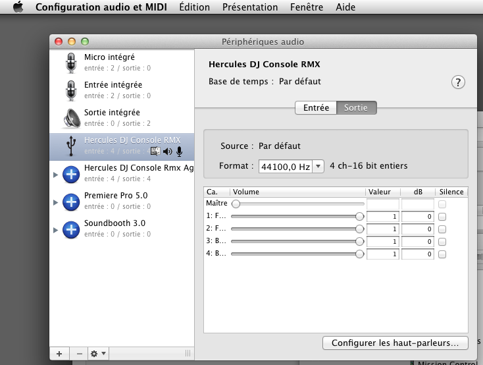Click the Périphériques audio window title

pos(263,42)
